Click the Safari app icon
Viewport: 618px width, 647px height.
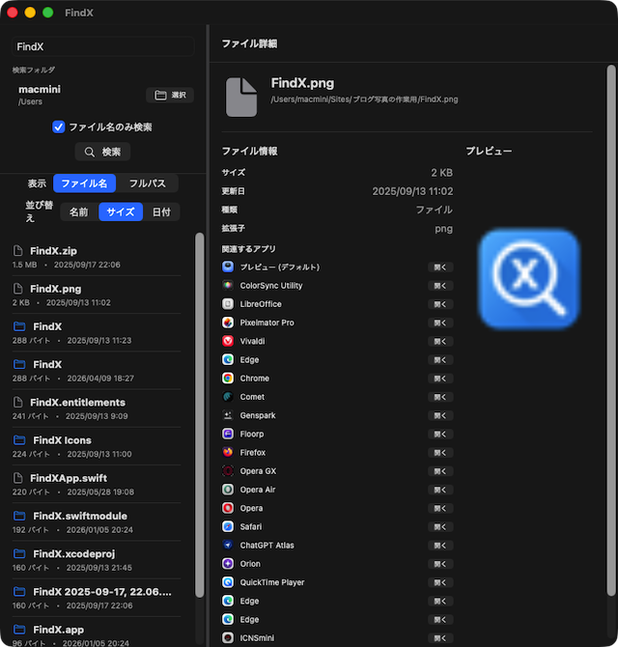click(x=228, y=526)
